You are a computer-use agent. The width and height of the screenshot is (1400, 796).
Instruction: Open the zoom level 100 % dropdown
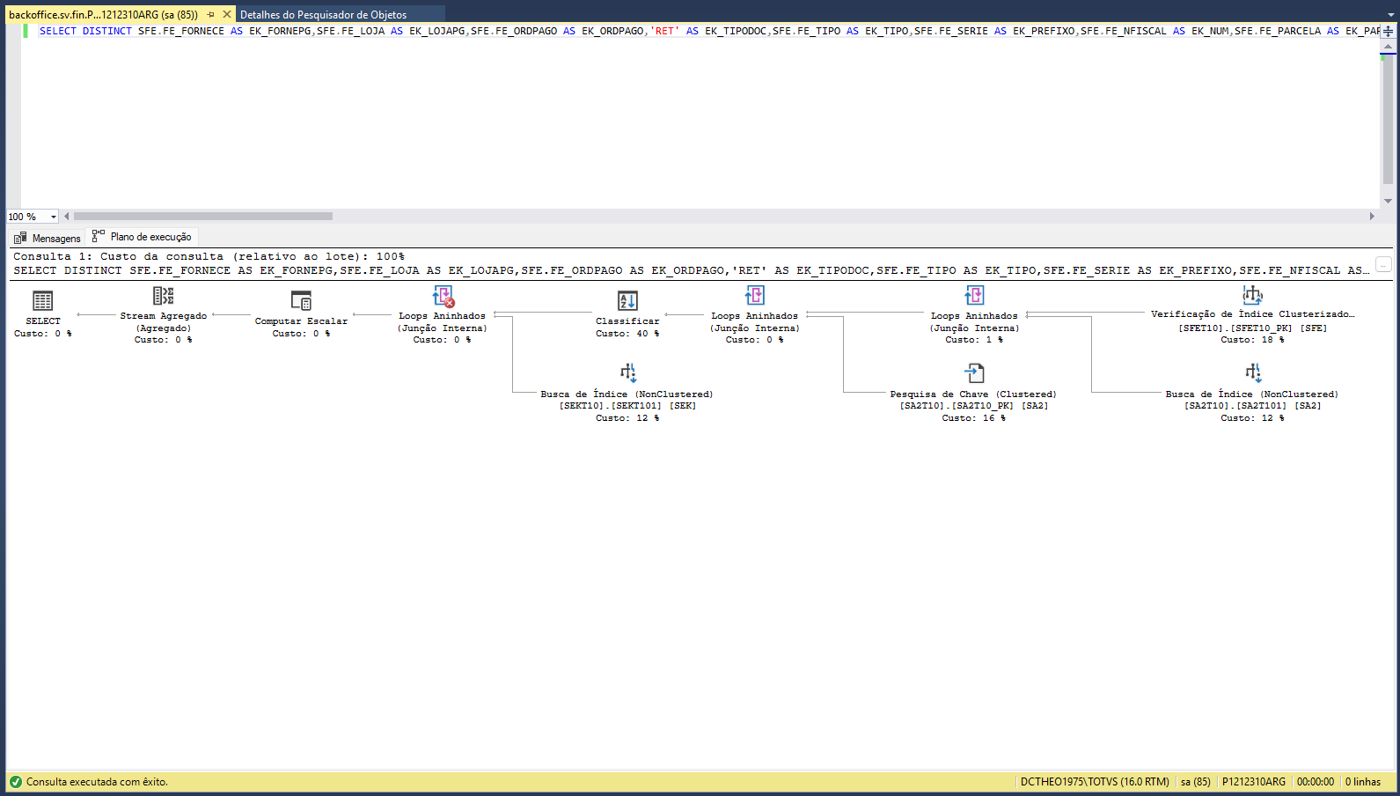(54, 217)
